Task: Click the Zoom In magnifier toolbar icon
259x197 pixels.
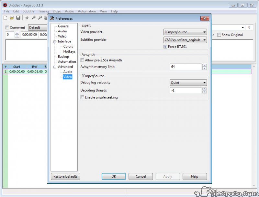Action: (33, 18)
